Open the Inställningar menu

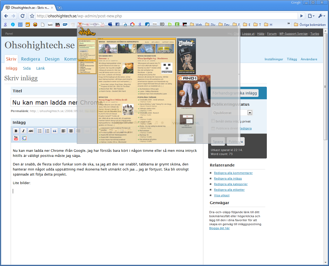274,59
